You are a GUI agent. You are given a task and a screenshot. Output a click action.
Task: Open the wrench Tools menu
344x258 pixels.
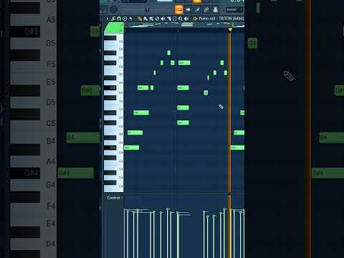[113, 19]
